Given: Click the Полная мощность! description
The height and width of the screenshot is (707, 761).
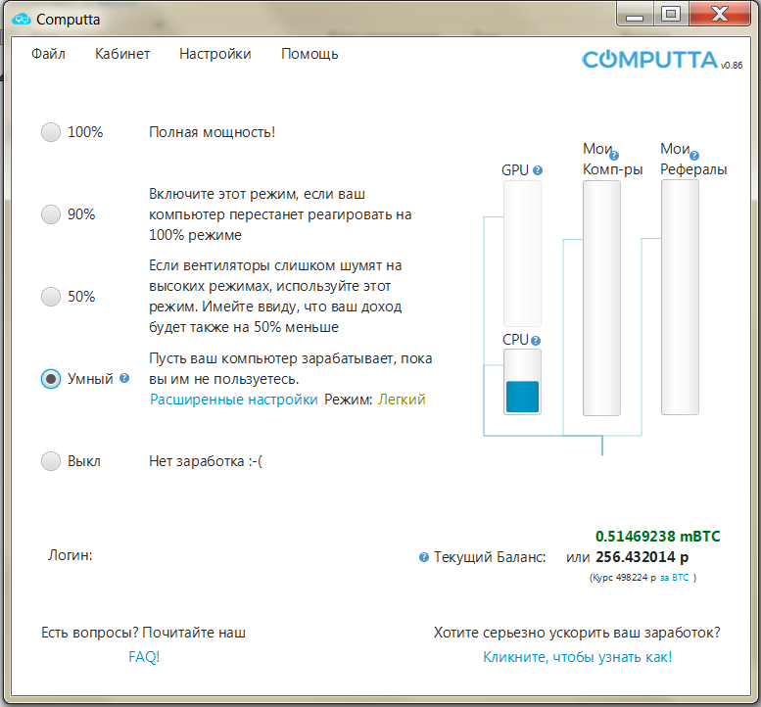Looking at the screenshot, I should click(x=213, y=132).
